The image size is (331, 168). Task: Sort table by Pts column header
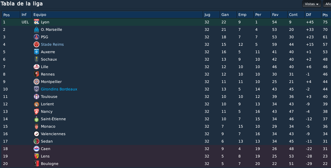(x=326, y=15)
